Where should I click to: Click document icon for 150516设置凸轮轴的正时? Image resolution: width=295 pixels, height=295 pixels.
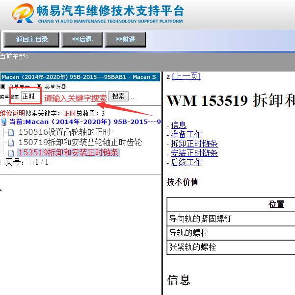[x=11, y=132]
